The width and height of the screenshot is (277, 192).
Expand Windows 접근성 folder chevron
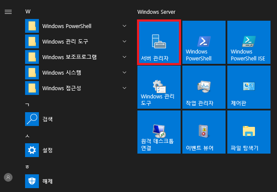pyautogui.click(x=124, y=88)
